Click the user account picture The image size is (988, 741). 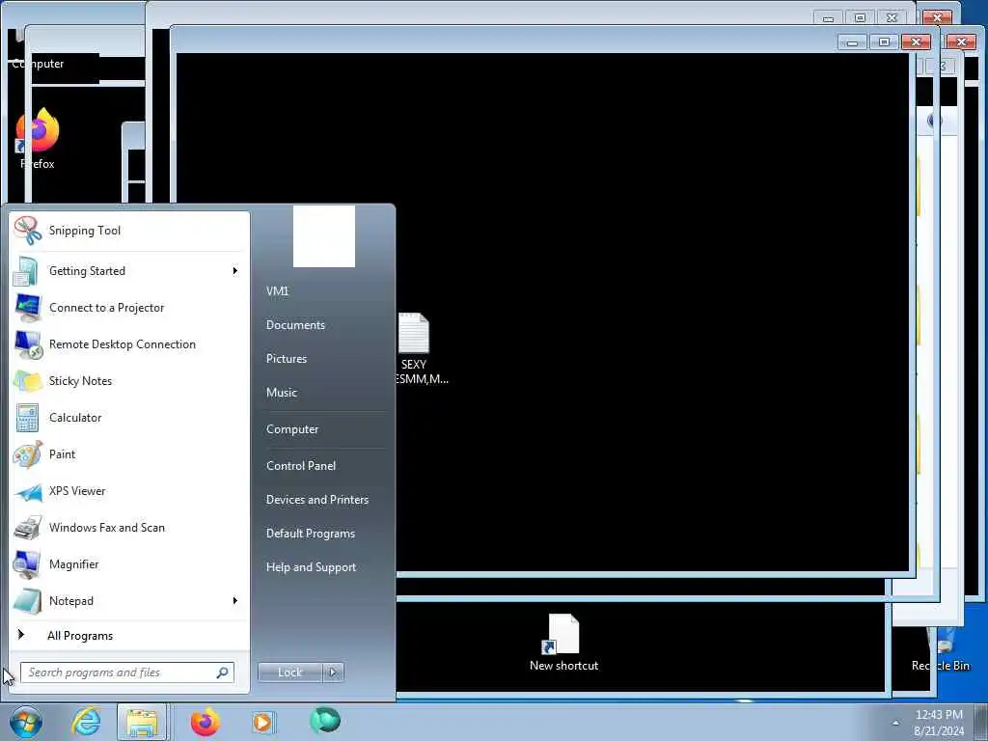click(324, 236)
